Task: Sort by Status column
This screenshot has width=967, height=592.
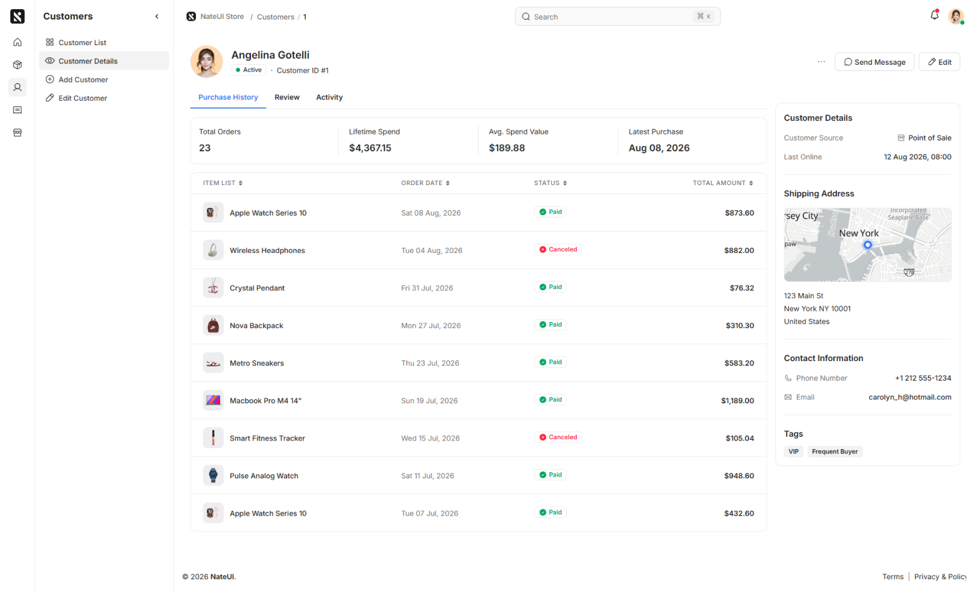Action: 551,183
